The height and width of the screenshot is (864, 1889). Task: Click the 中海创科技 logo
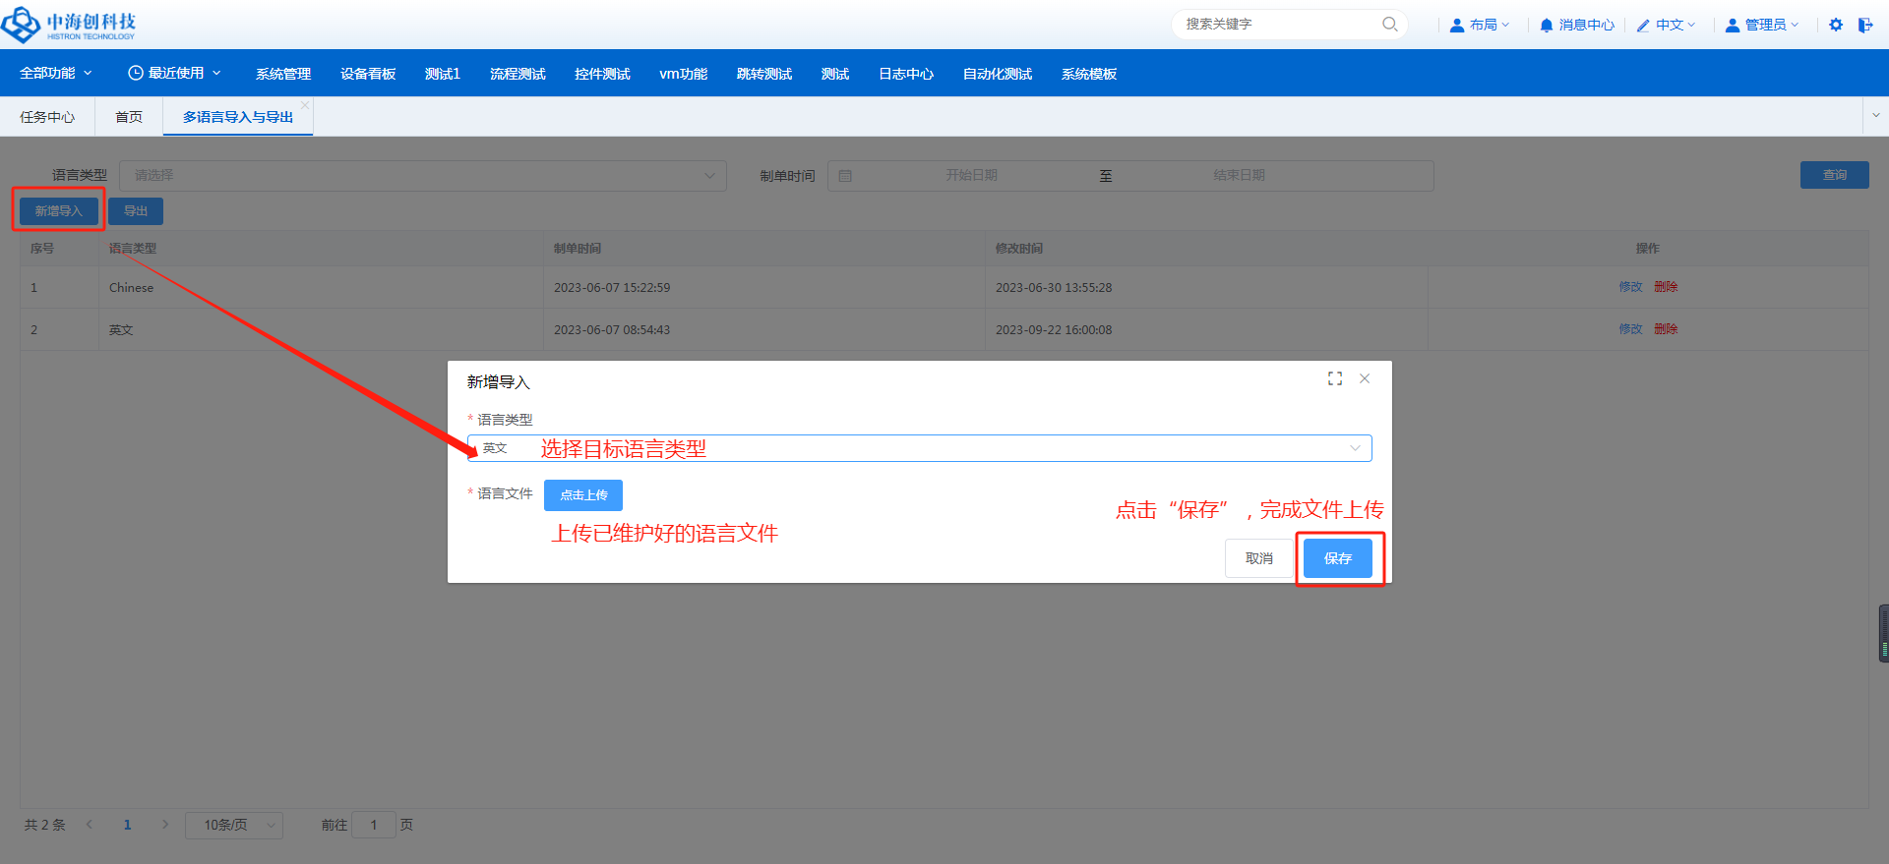(x=69, y=25)
